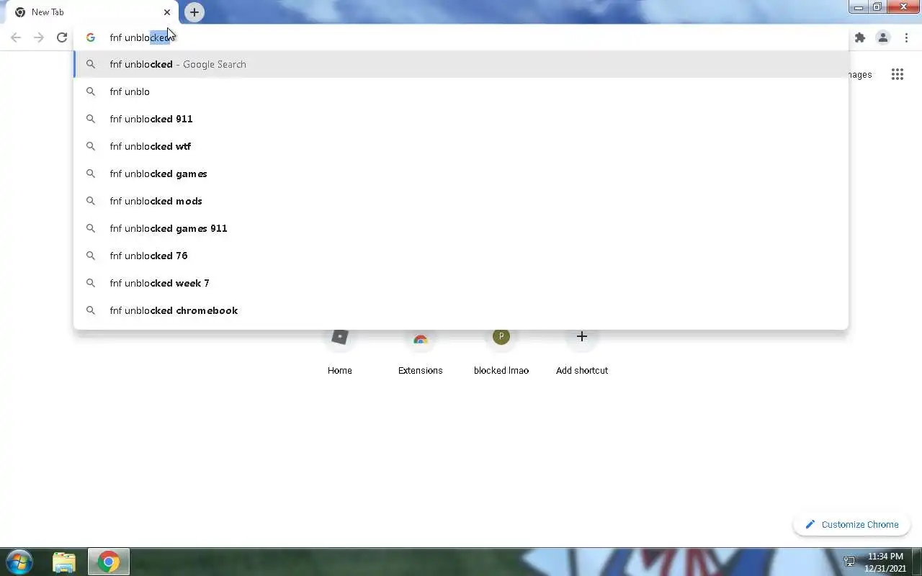Click the Customize Chrome button
This screenshot has width=922, height=576.
[x=851, y=524]
